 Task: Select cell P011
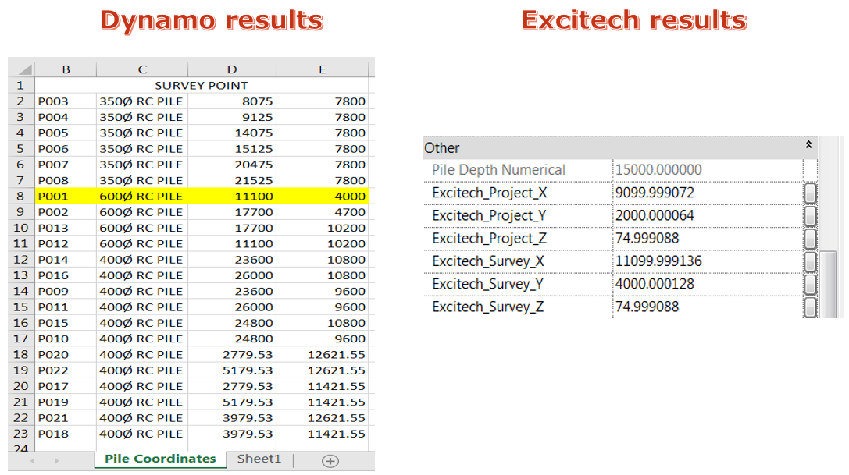pyautogui.click(x=66, y=307)
